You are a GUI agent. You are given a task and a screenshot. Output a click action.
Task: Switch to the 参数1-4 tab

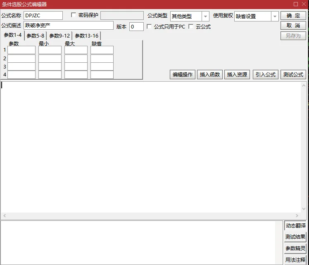tap(13, 35)
